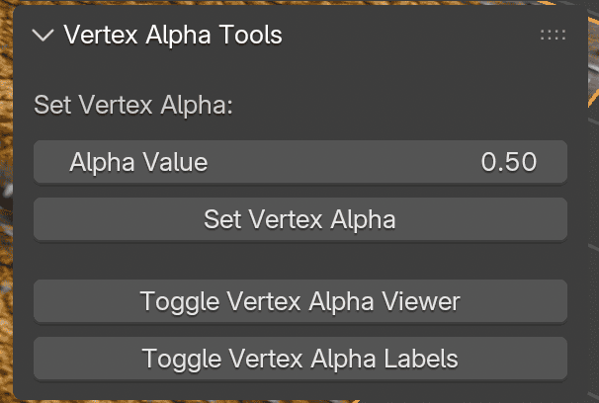Screen dimensions: 599x403
Task: Click the "Alpha Value" label text
Action: (138, 162)
